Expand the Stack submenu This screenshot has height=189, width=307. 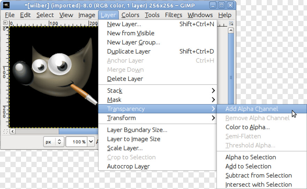(x=158, y=90)
